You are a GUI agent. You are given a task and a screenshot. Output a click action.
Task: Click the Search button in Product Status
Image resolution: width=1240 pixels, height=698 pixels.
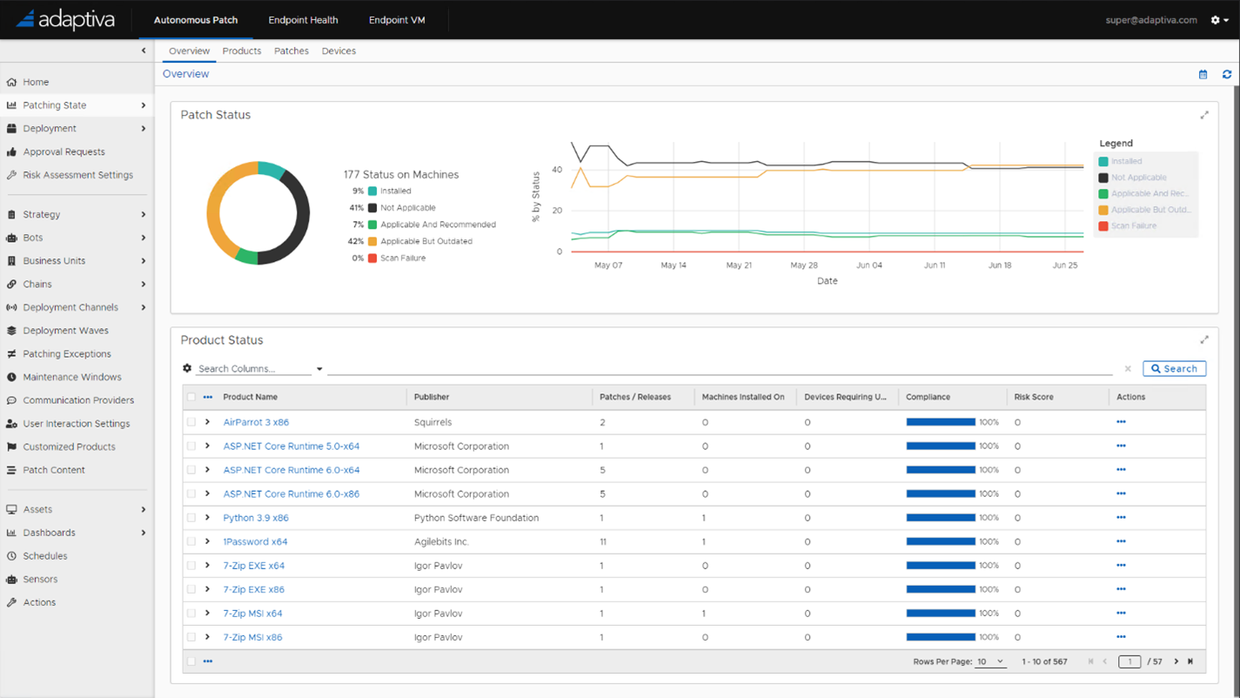[1174, 368]
